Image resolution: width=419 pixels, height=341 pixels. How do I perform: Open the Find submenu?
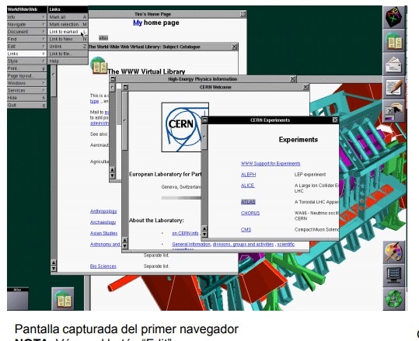26,39
